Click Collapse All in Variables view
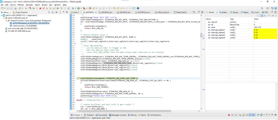This screenshot has width=278, height=120. pos(265,16)
